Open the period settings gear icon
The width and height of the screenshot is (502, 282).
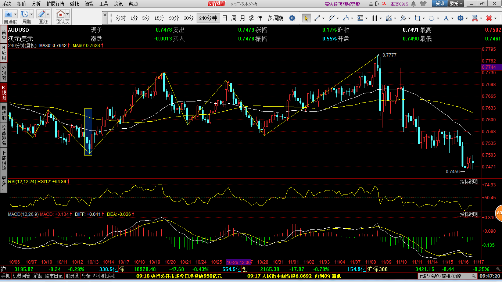(x=292, y=18)
